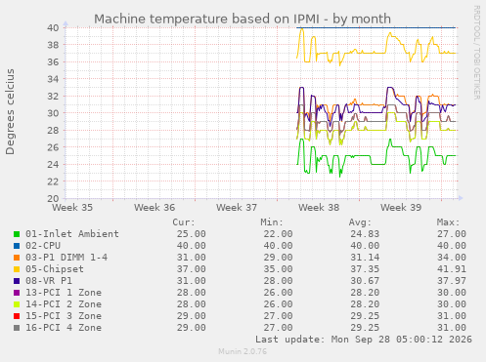Image resolution: width=486 pixels, height=362 pixels.
Task: Click VR P1 max value 37.97
Action: coord(452,281)
